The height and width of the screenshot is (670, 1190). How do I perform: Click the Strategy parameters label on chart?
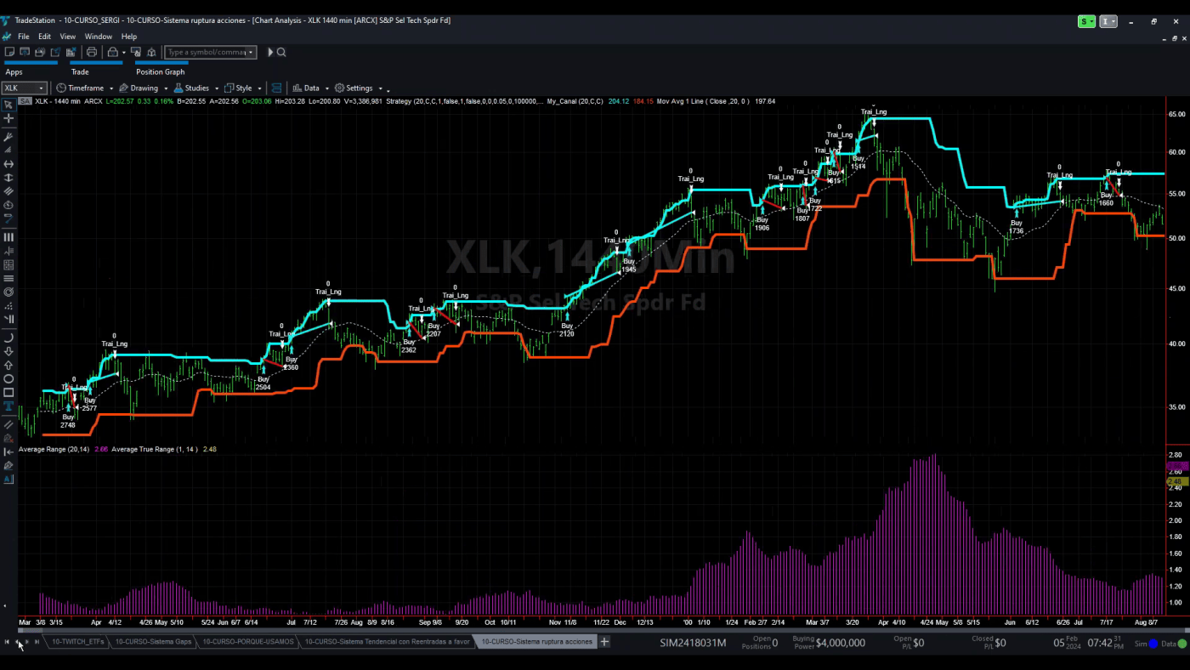click(x=466, y=101)
